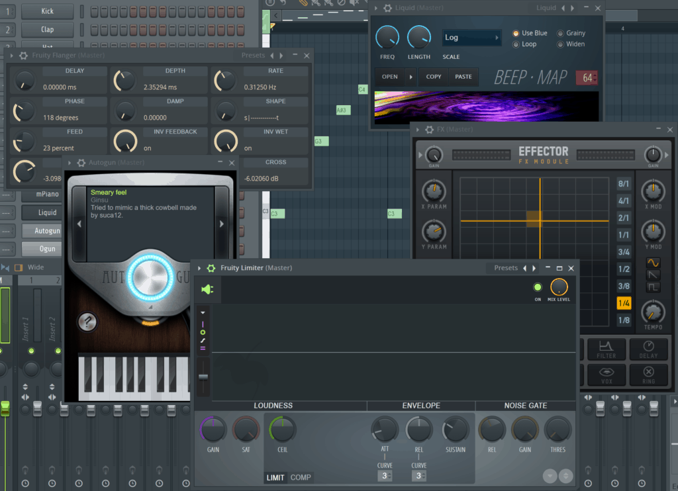Expand the FX (Master) title bar arrow menu
The width and height of the screenshot is (678, 491).
pos(417,129)
